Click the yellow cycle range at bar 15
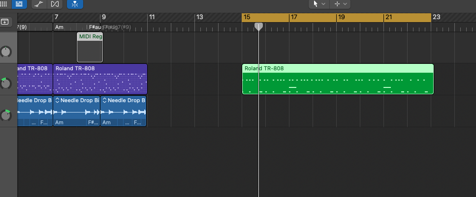Image resolution: width=476 pixels, height=197 pixels. (x=247, y=17)
